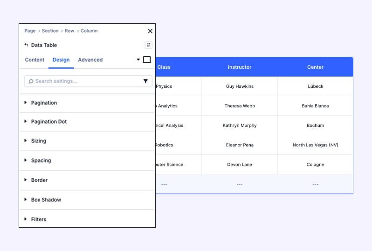
Task: Click the filter icon in search settings
Action: (x=145, y=81)
